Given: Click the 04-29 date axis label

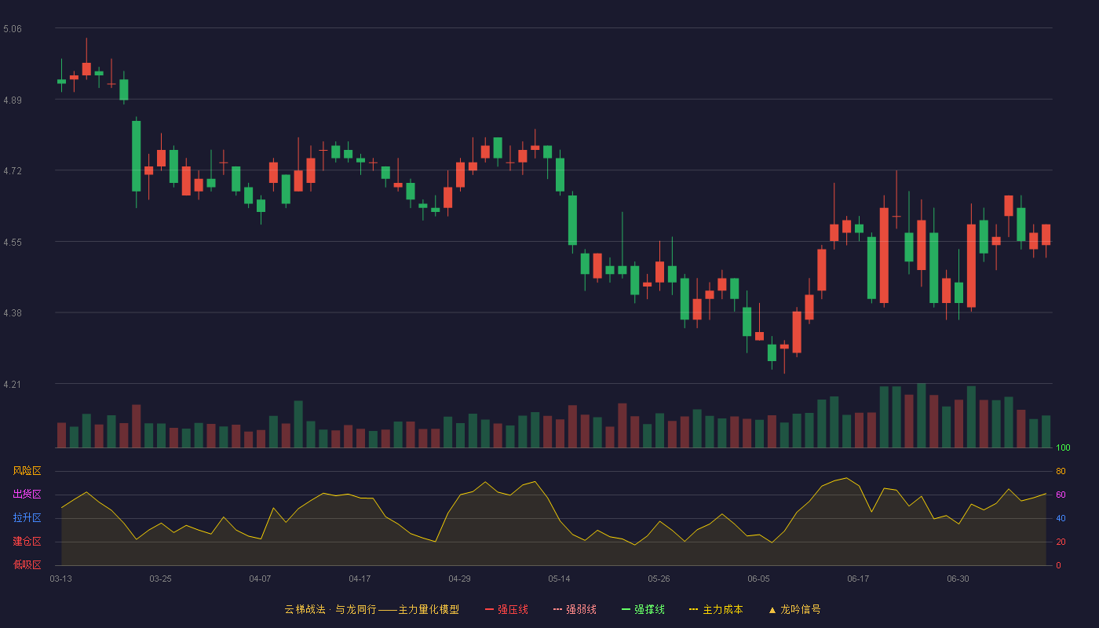Looking at the screenshot, I should 459,579.
